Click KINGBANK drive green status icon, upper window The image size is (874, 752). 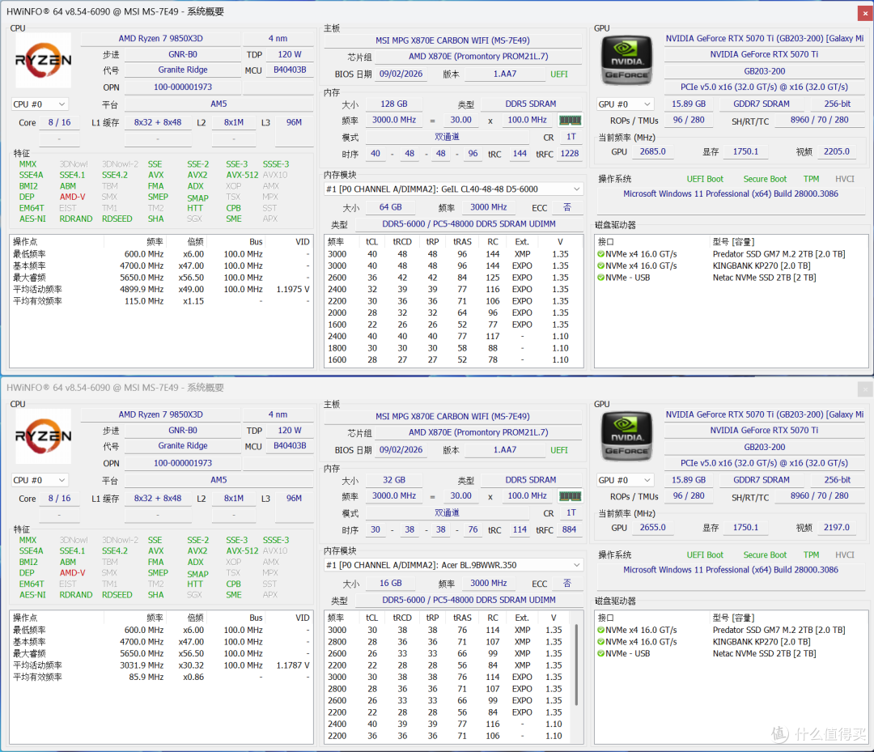[600, 266]
